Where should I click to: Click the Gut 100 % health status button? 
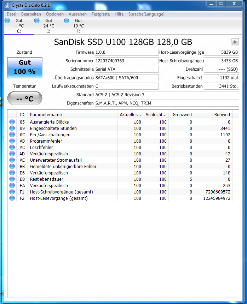click(25, 68)
